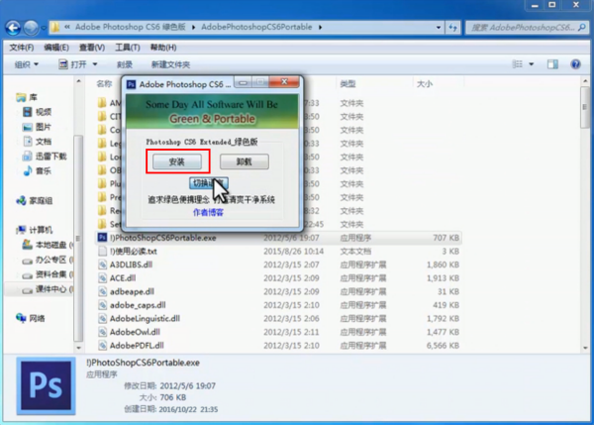
Task: Click the 刻录 toolbar button
Action: point(125,64)
